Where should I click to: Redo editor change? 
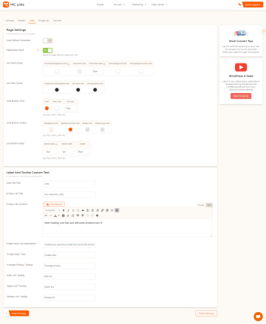coord(92,216)
